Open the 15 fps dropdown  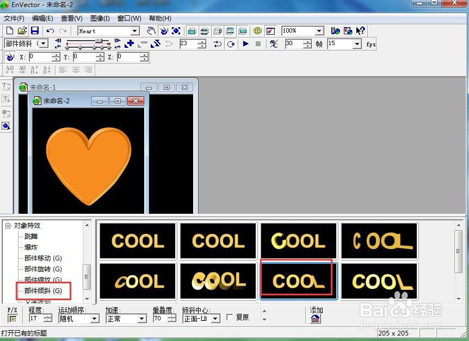coord(357,44)
